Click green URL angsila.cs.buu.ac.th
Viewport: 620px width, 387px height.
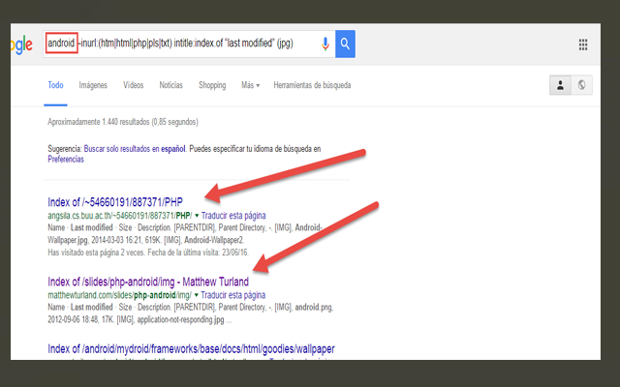coord(120,216)
